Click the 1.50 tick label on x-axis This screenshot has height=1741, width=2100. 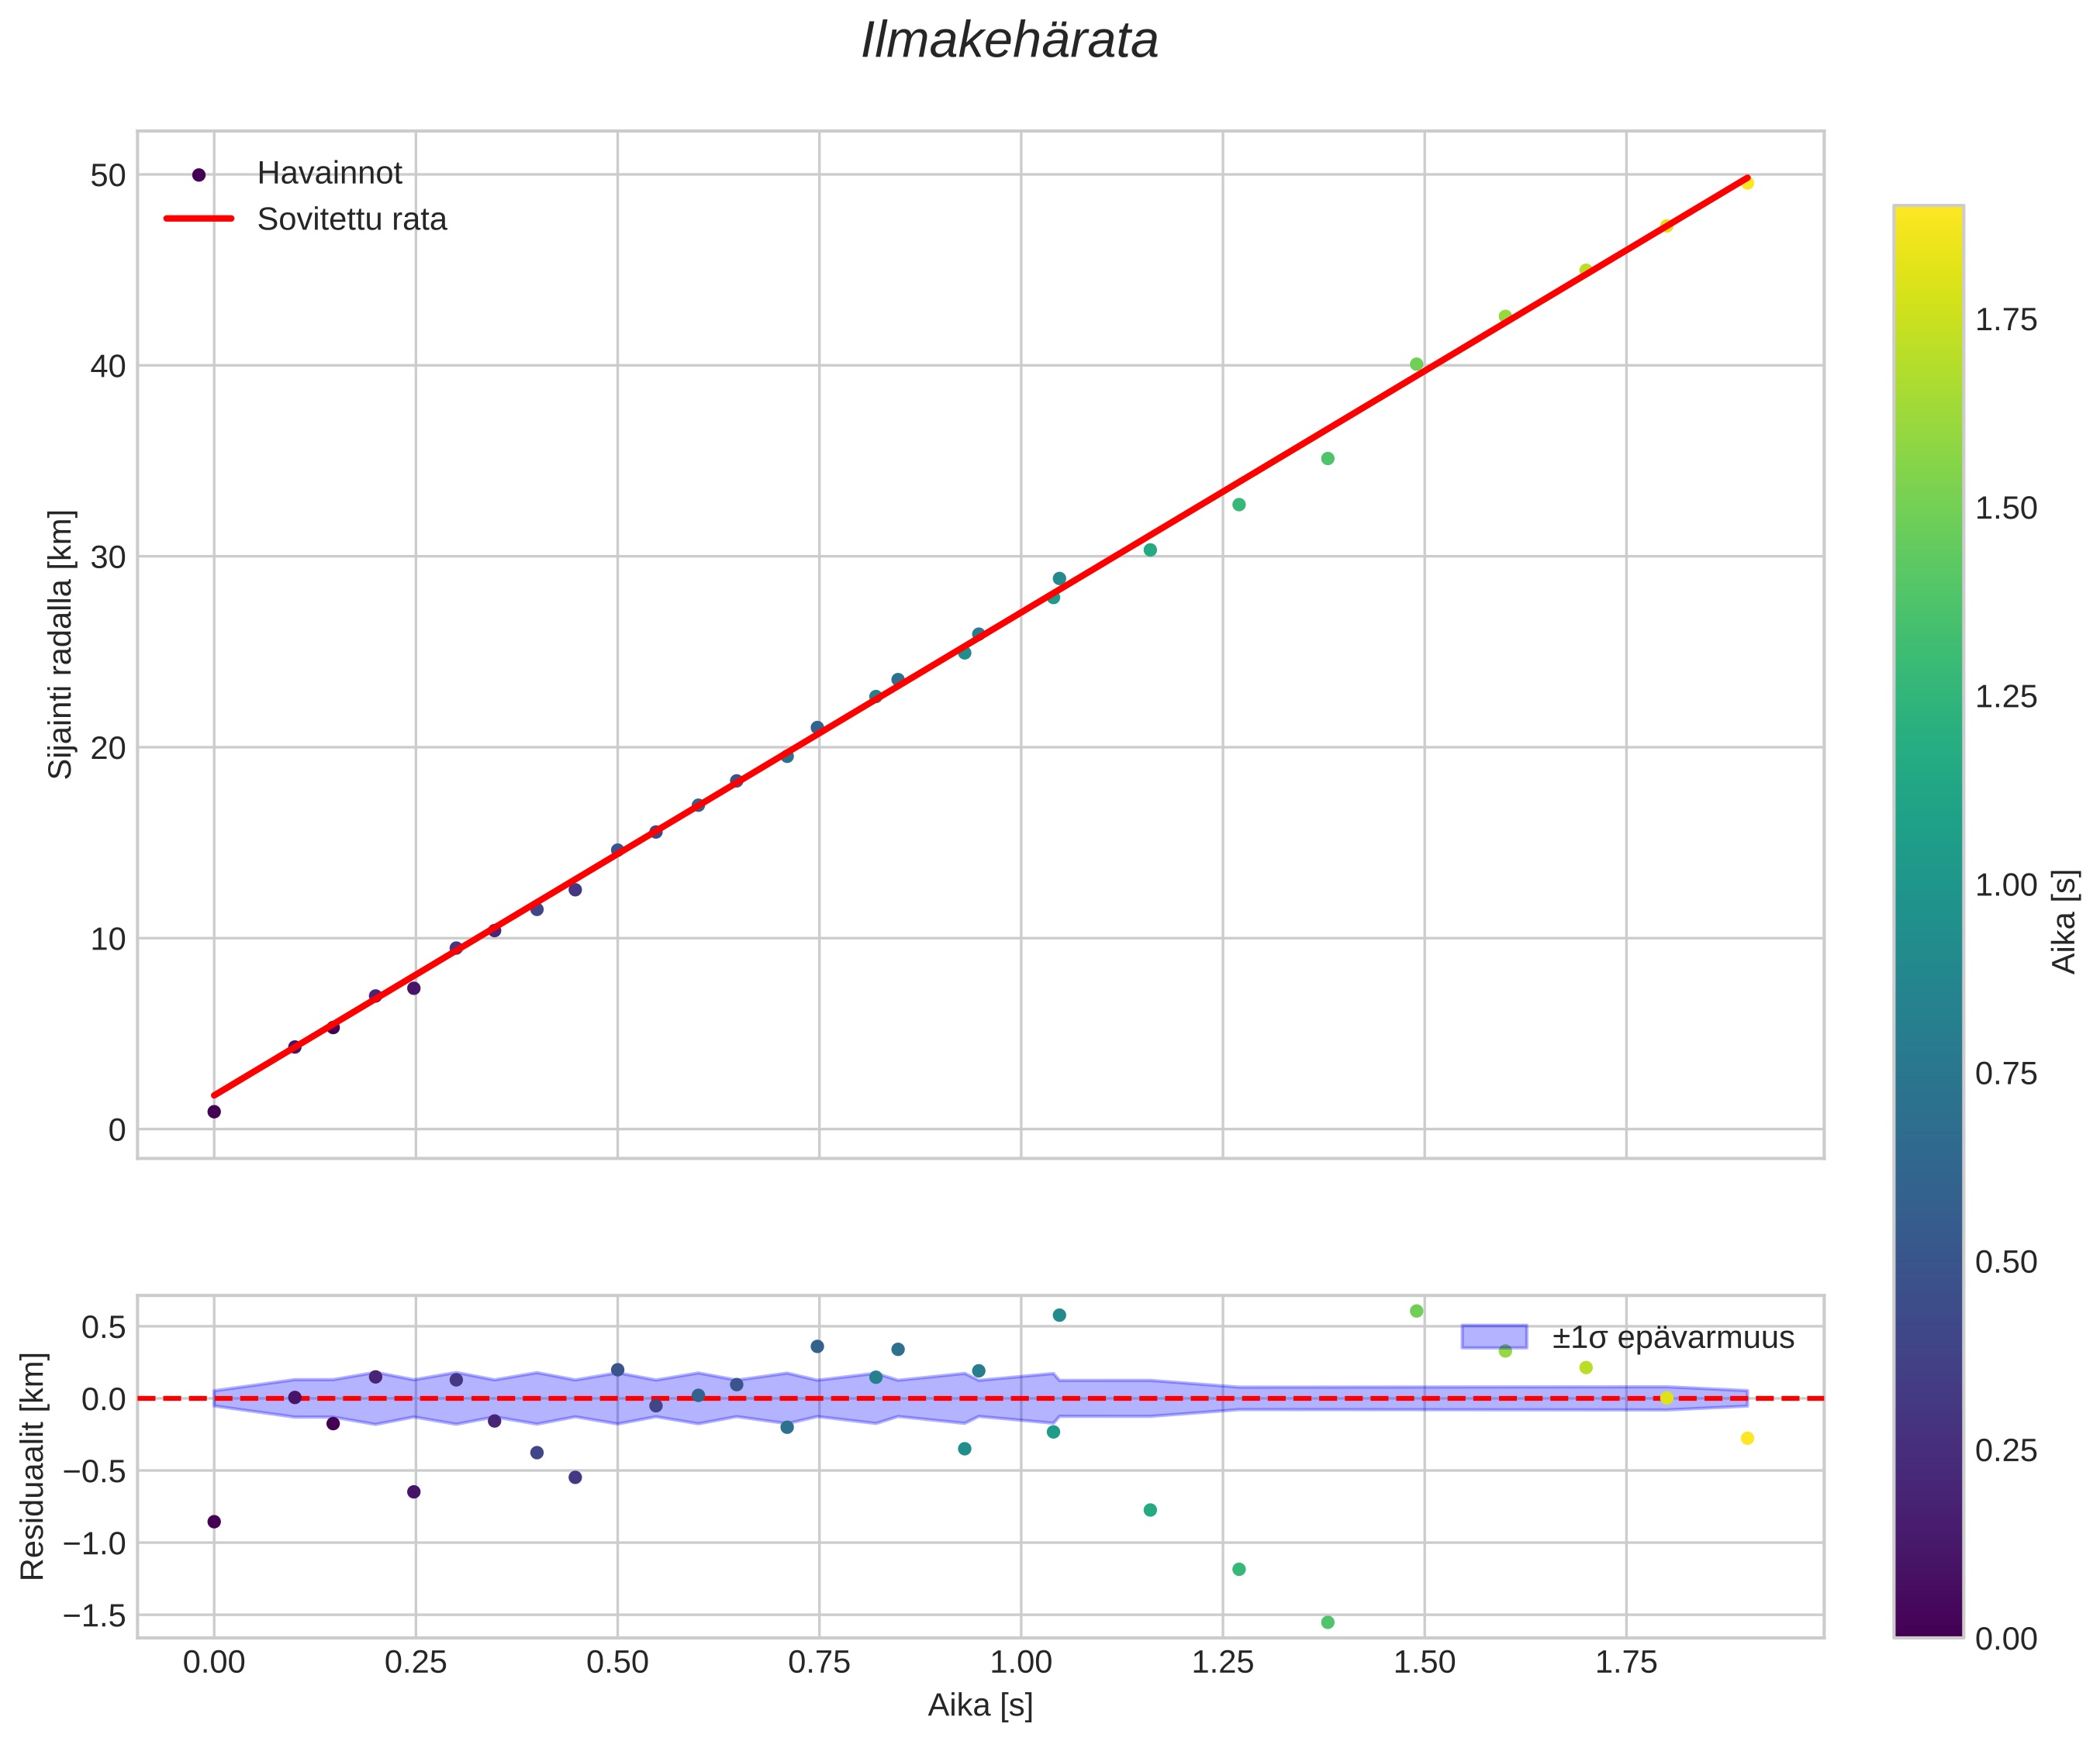pos(1424,1663)
